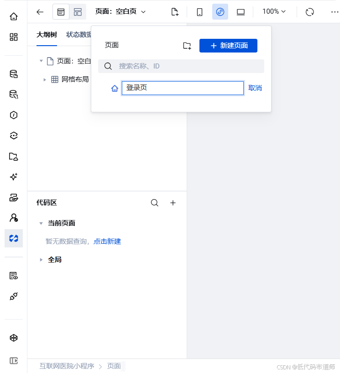Click the 点击新建 link
Screen dimensions: 340x373
pyautogui.click(x=107, y=242)
